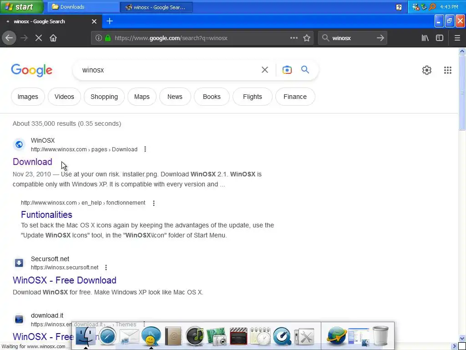466x350 pixels.
Task: Go to the Google logo homepage
Action: (x=32, y=70)
